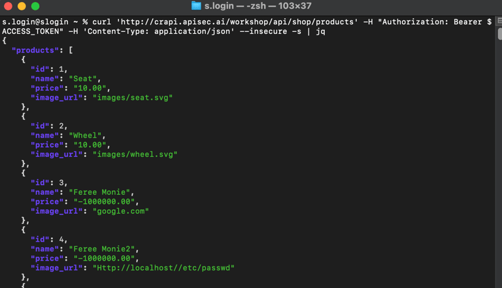Click the "Seat" name value
The height and width of the screenshot is (288, 502).
click(x=83, y=79)
